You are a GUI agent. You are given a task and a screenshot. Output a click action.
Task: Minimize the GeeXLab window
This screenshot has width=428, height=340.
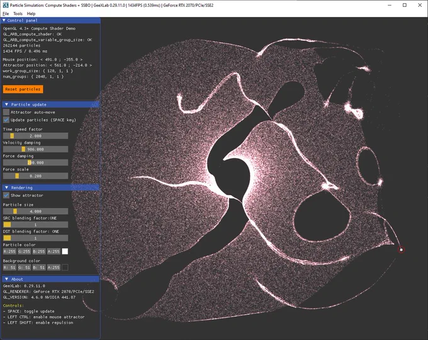click(390, 5)
